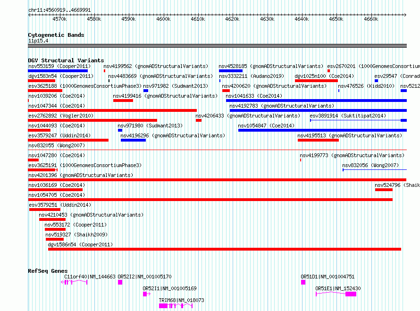Click nsv4199416 gnomAD variant label
Viewport: 420px width, 311px height.
point(165,96)
